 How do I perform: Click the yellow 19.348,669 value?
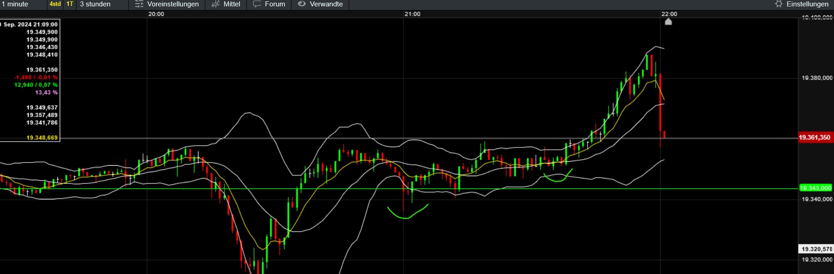click(42, 137)
